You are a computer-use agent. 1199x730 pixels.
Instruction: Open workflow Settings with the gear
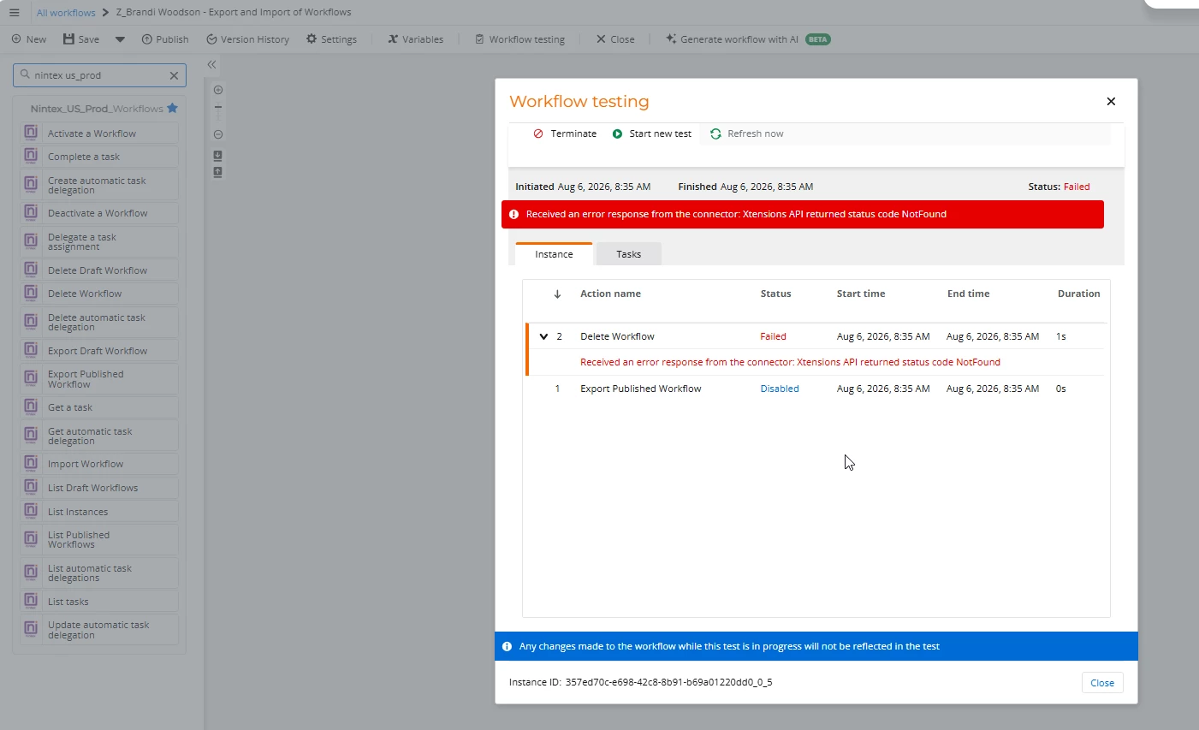point(331,39)
